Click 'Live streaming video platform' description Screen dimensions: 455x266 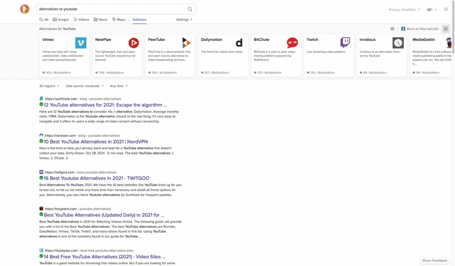click(326, 52)
